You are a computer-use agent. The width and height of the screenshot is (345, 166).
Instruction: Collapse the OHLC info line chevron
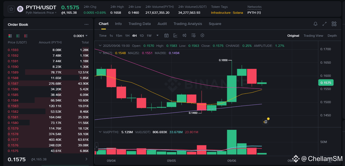[x=100, y=46]
